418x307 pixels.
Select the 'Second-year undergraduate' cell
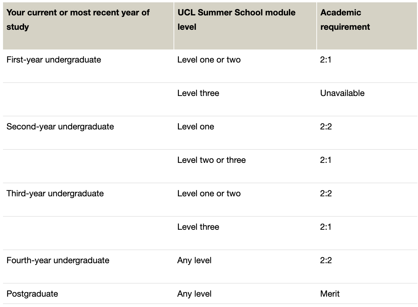88,133
